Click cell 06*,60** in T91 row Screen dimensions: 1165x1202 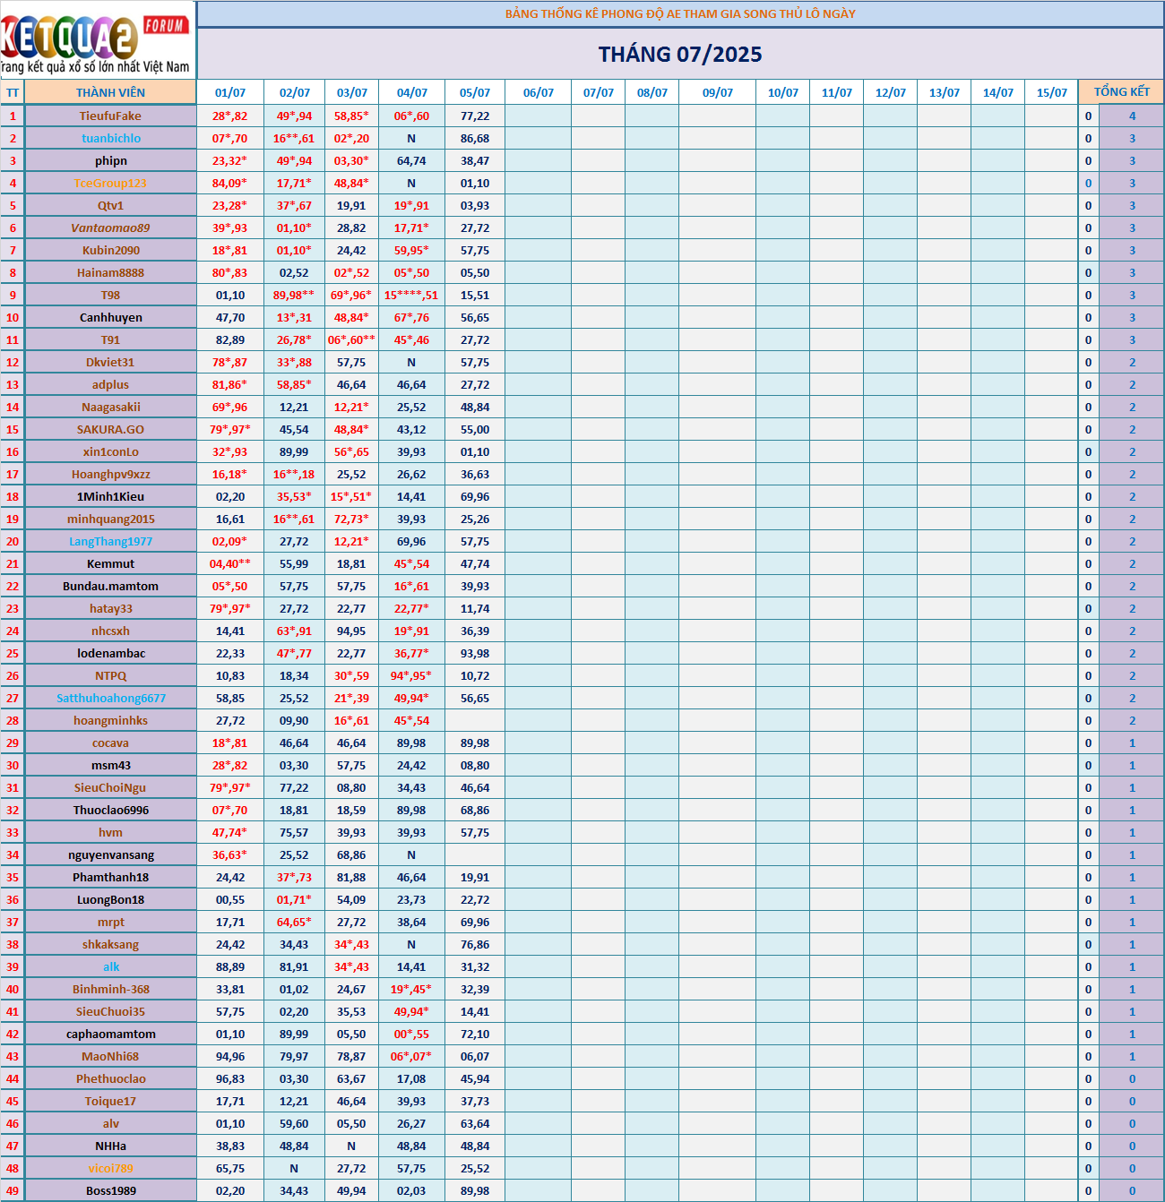[351, 339]
